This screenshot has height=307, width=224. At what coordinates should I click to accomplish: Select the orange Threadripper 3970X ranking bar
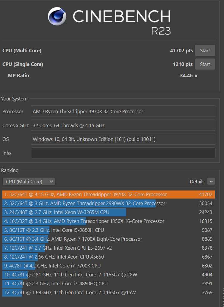point(89,195)
